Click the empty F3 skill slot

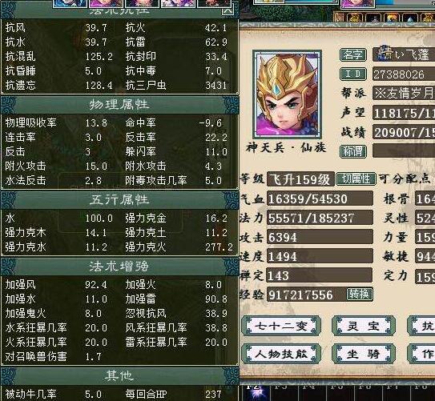pyautogui.click(x=283, y=393)
